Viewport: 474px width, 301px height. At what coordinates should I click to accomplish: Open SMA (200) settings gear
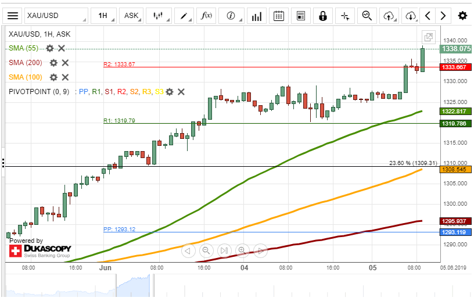[x=53, y=63]
